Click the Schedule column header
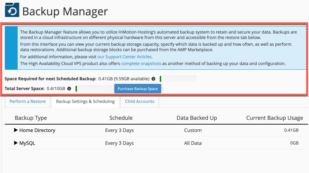 (121, 118)
